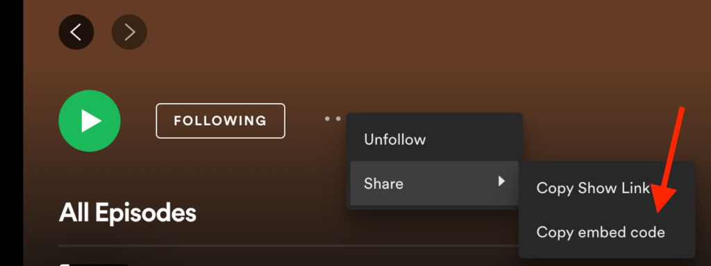
Task: Open the three-dot more options menu
Action: tap(333, 118)
